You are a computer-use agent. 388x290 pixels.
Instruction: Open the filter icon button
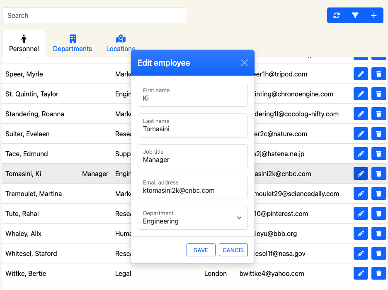pyautogui.click(x=355, y=15)
